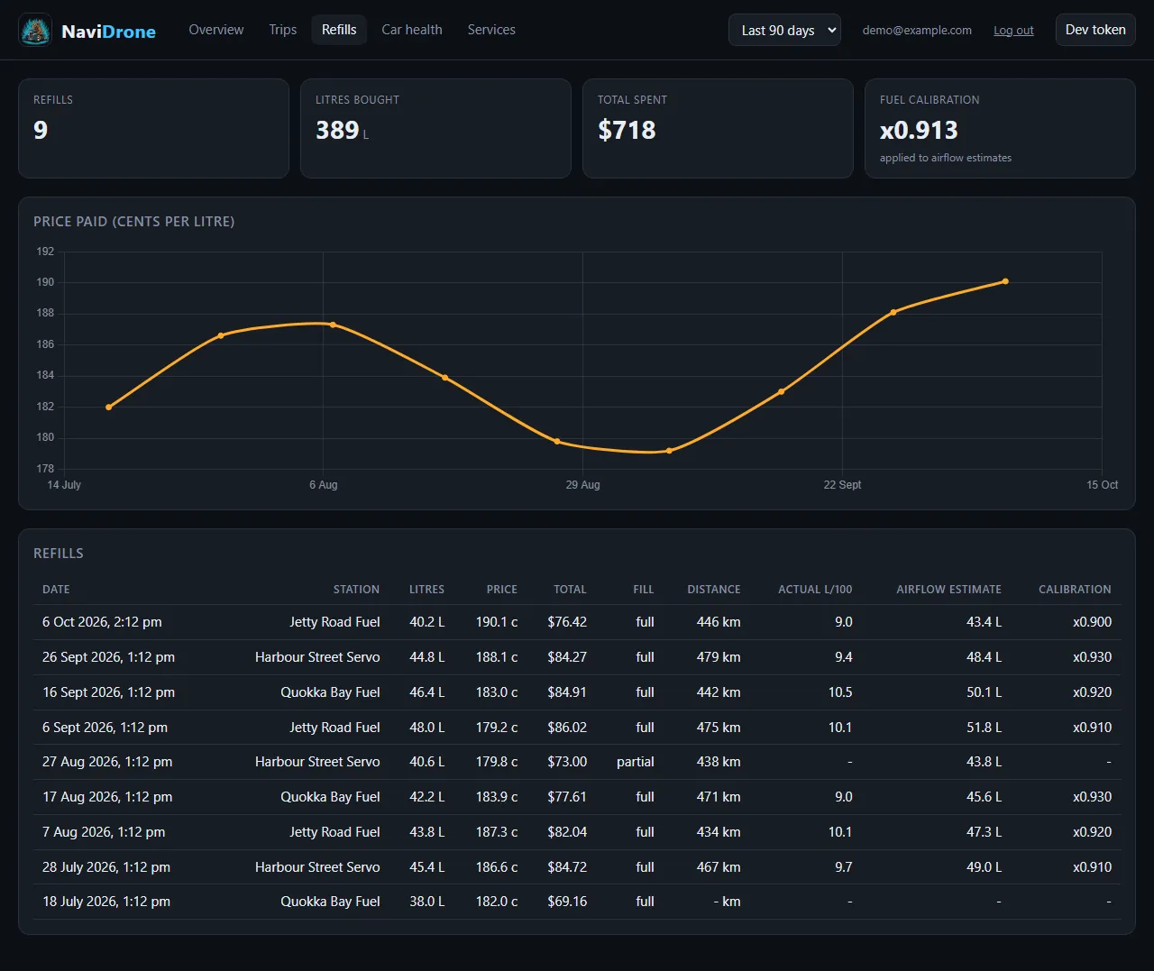Click the 471 km distance cell

(719, 797)
